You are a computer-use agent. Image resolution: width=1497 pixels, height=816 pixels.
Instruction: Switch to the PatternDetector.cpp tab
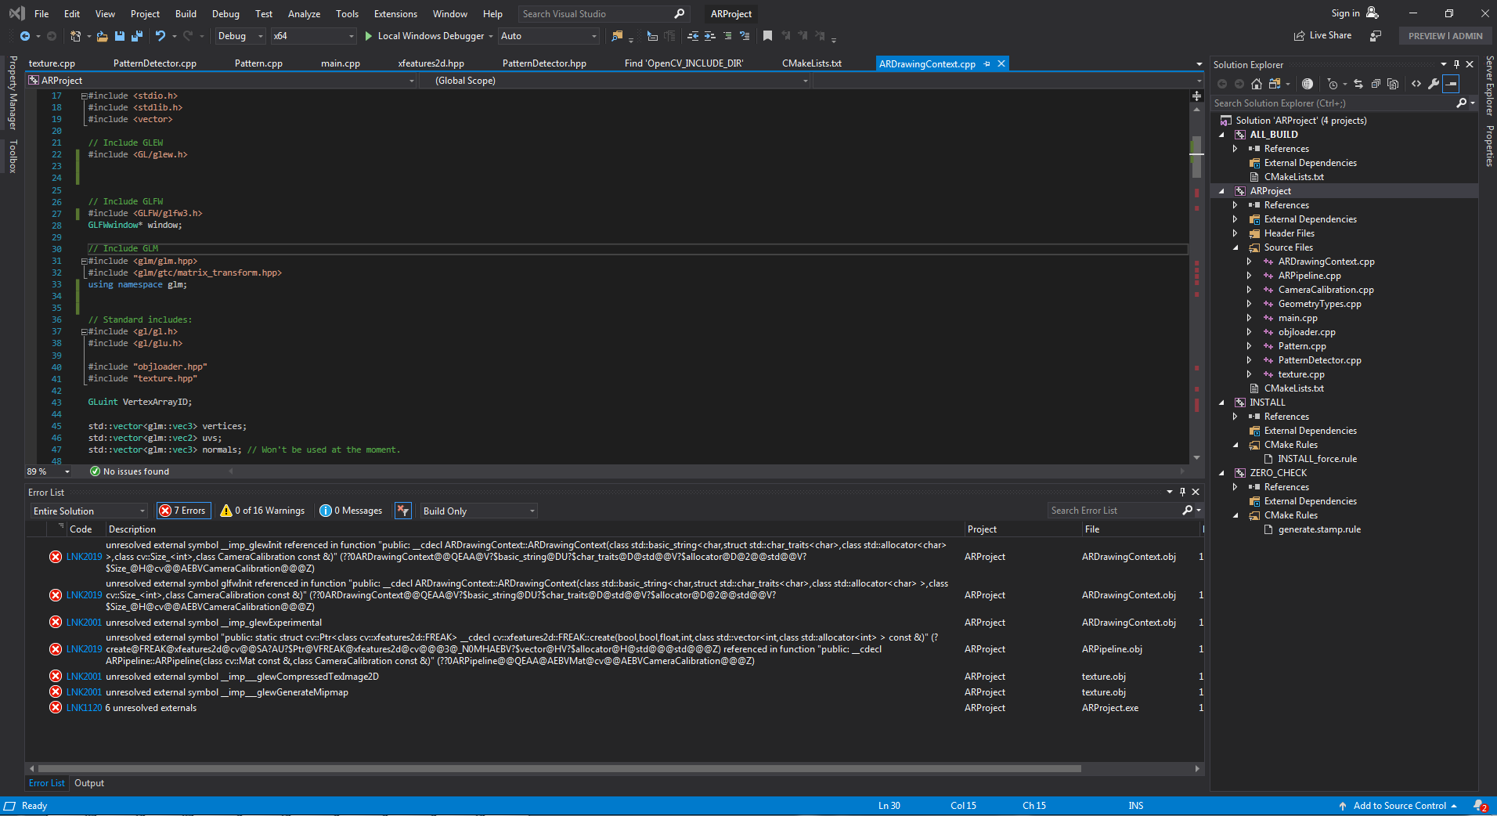[x=155, y=63]
